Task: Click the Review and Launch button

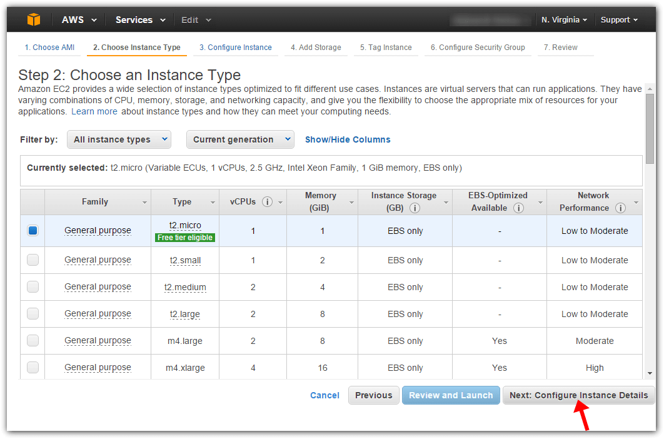Action: pos(451,395)
